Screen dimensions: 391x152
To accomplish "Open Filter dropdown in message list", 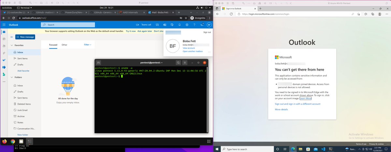I will (88, 45).
